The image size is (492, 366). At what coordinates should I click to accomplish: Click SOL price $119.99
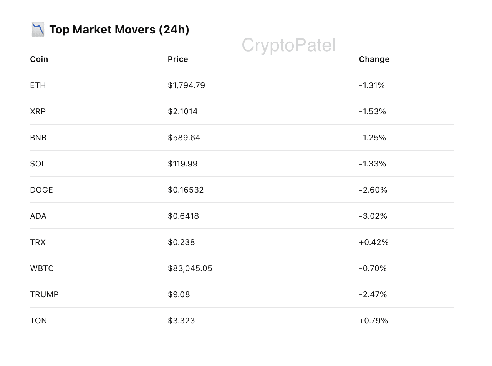(183, 164)
